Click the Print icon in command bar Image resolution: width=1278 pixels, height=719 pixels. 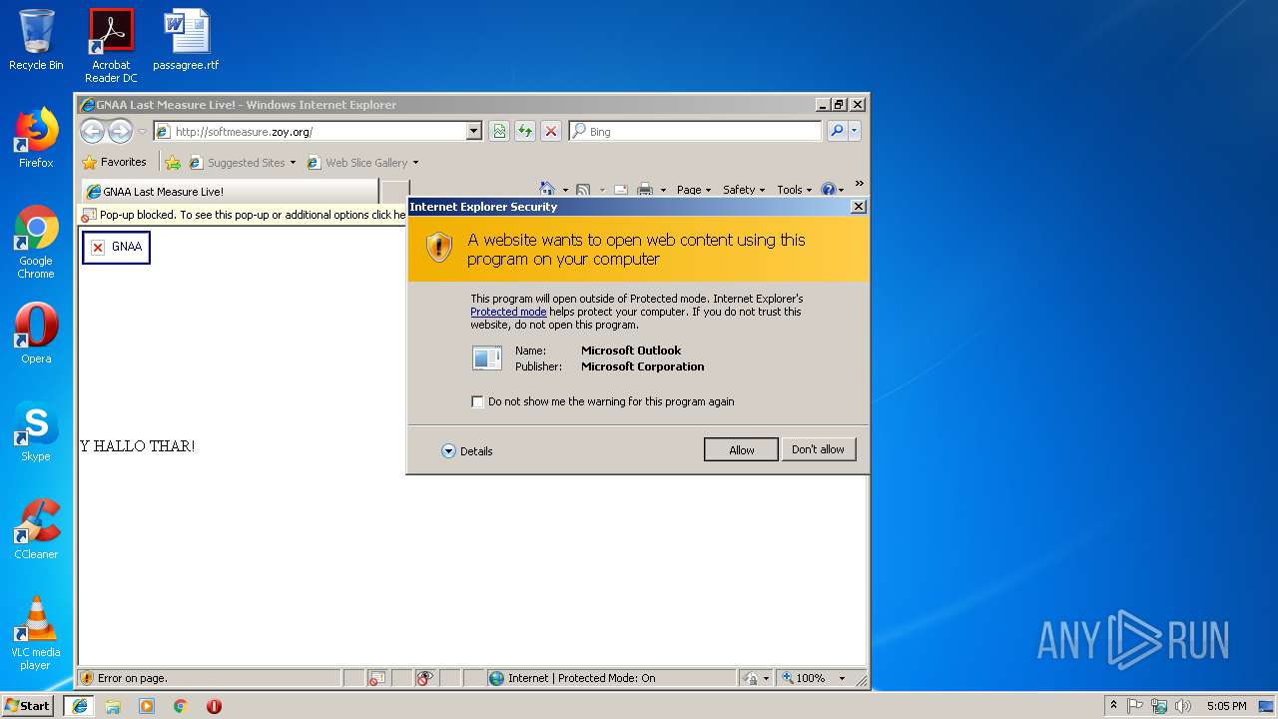click(x=645, y=190)
